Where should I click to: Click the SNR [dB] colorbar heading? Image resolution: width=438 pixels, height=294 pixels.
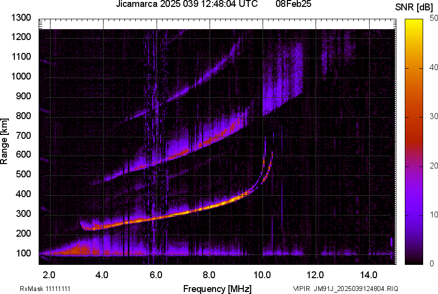414,7
